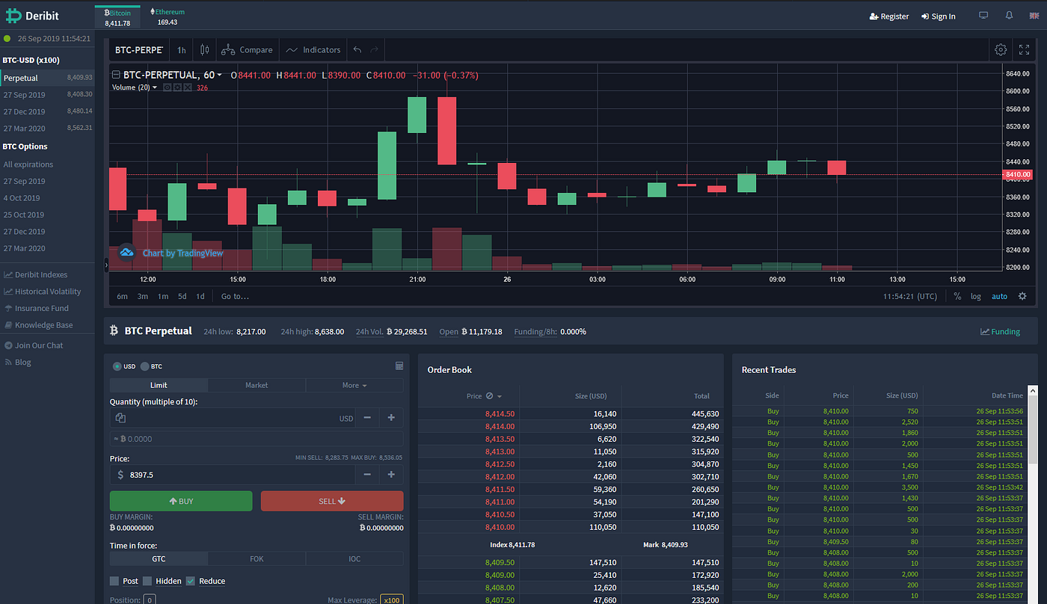Viewport: 1047px width, 604px height.
Task: Open the bottom-right chart axis settings gear
Action: pyautogui.click(x=1022, y=296)
